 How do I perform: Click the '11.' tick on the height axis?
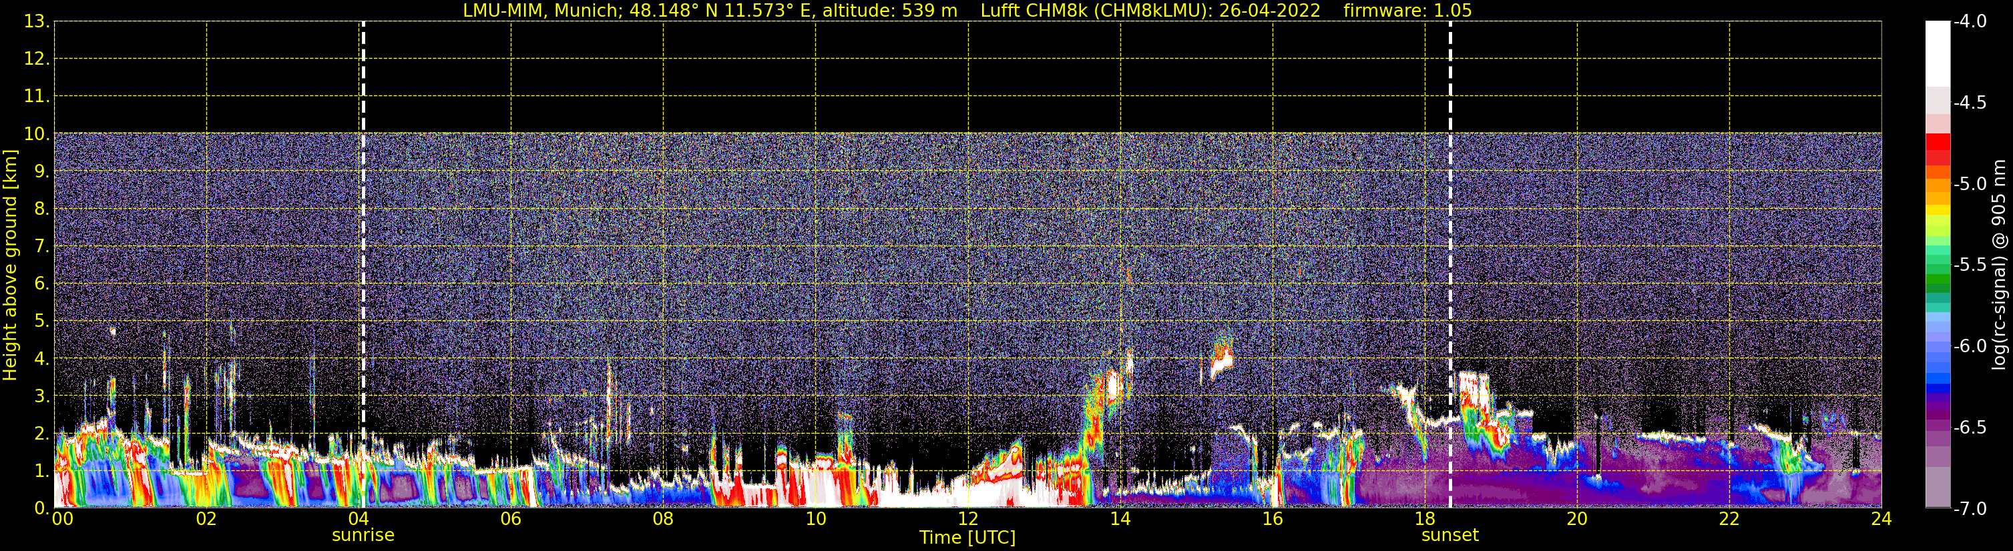[37, 97]
